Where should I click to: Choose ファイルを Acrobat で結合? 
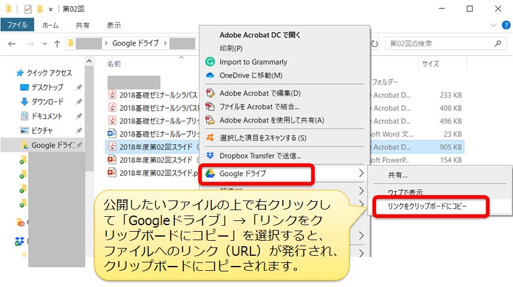260,106
